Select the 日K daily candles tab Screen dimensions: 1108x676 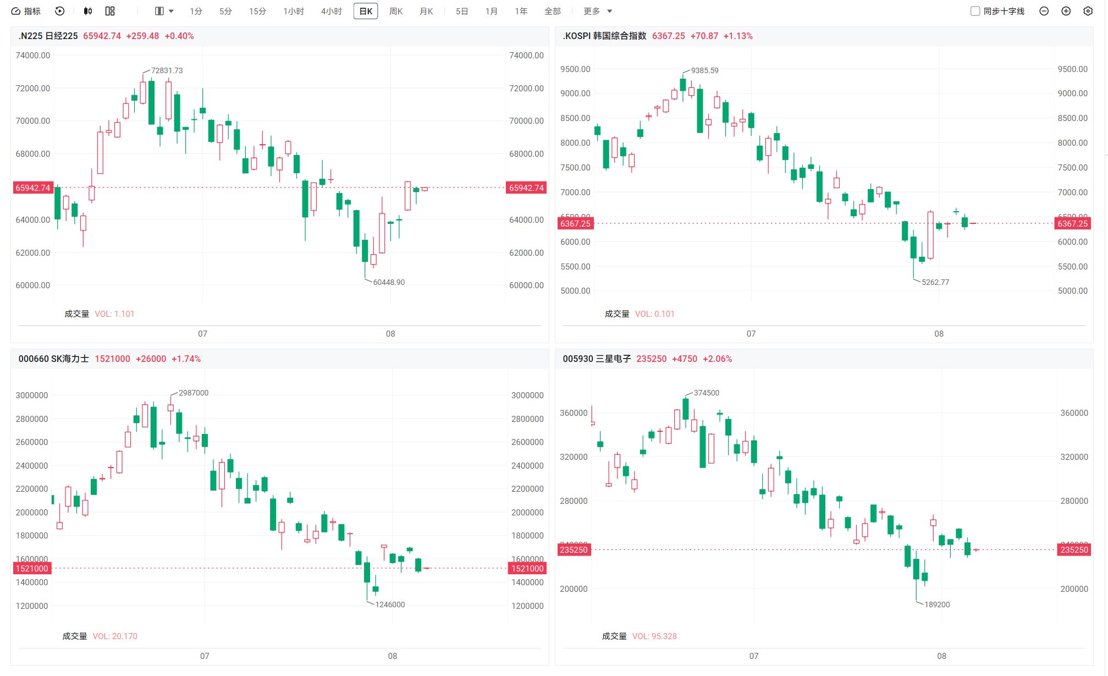366,11
